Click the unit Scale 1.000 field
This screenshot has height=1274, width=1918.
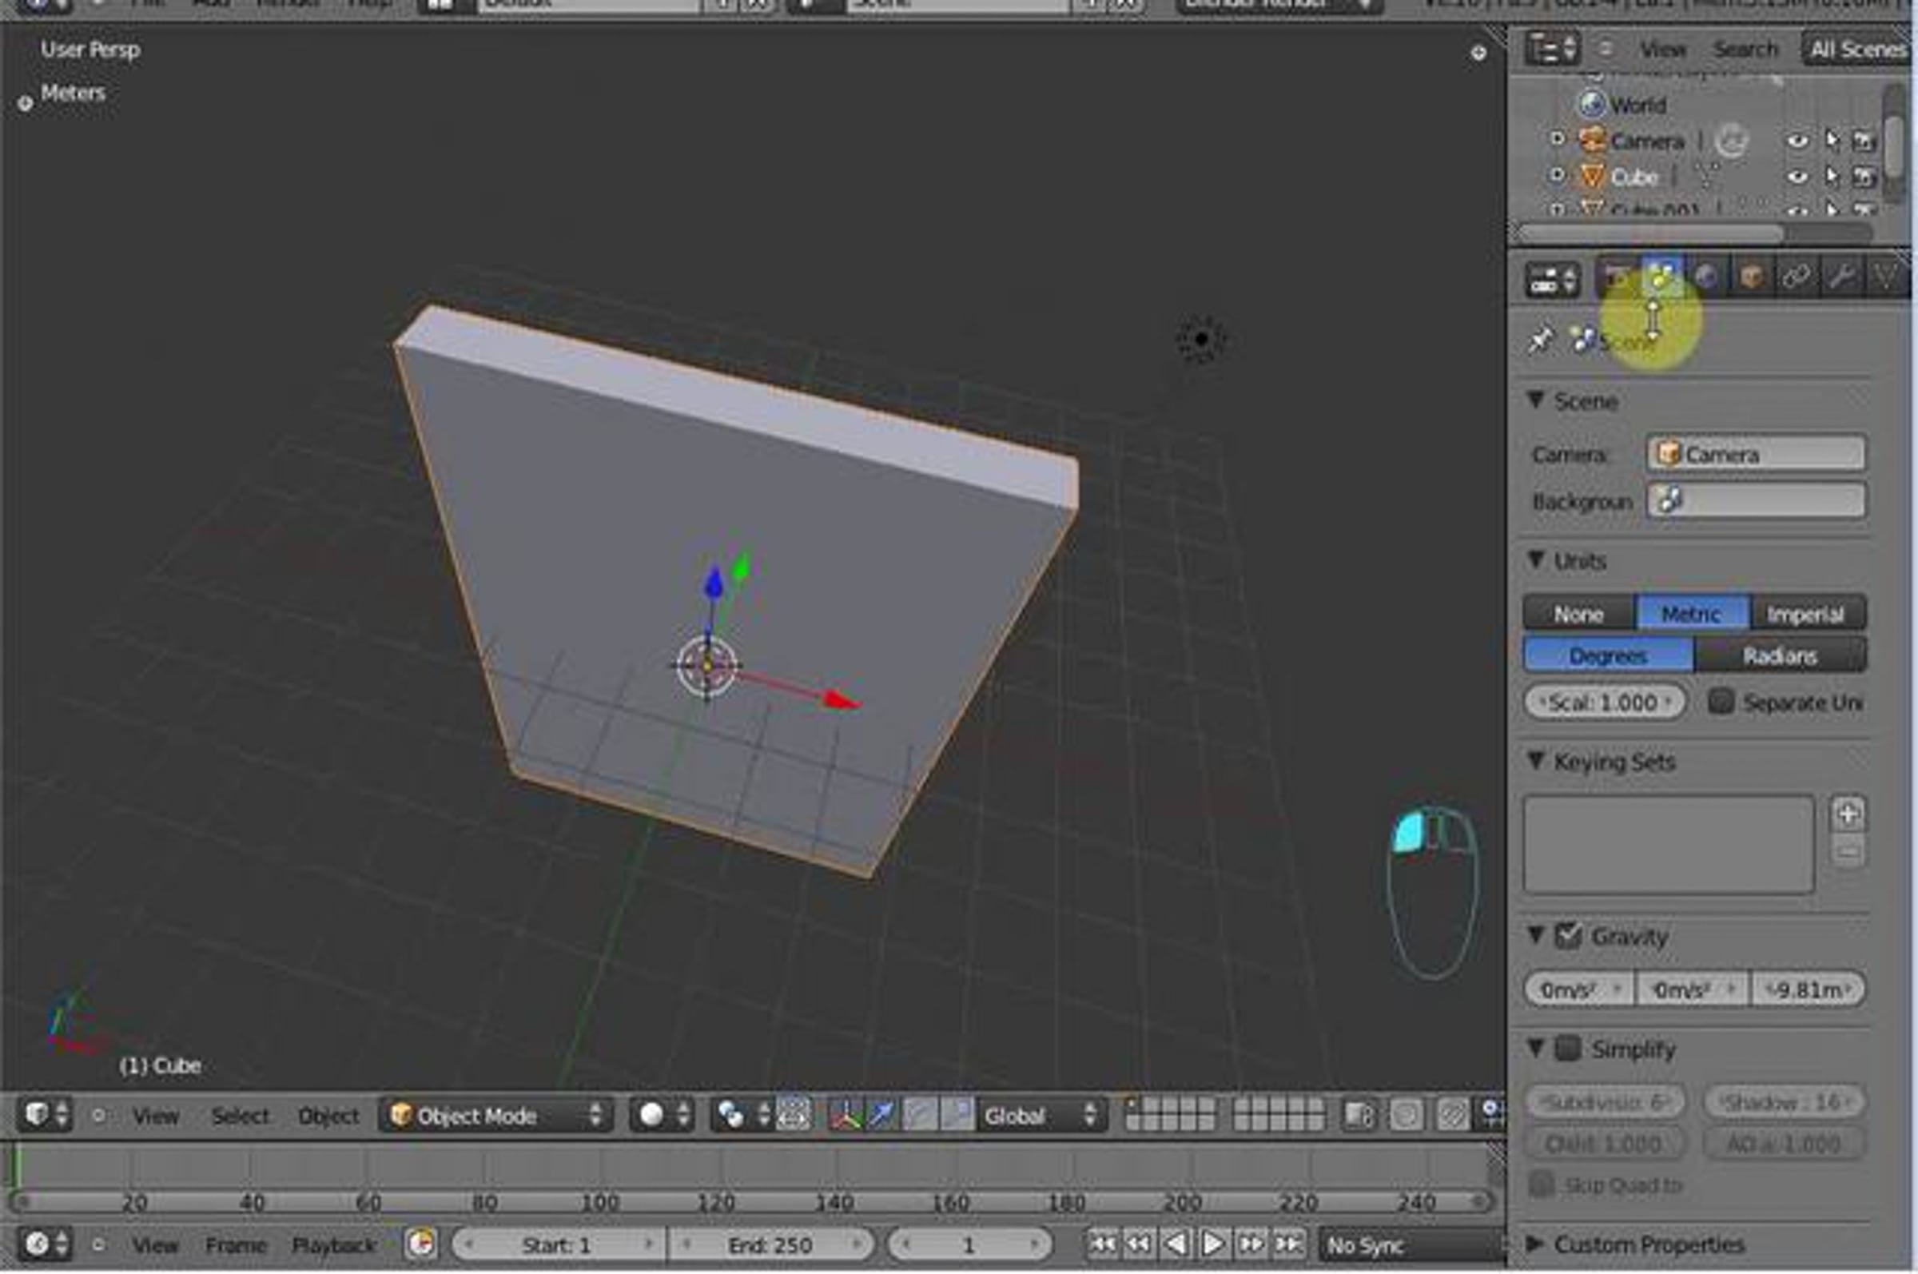tap(1604, 701)
